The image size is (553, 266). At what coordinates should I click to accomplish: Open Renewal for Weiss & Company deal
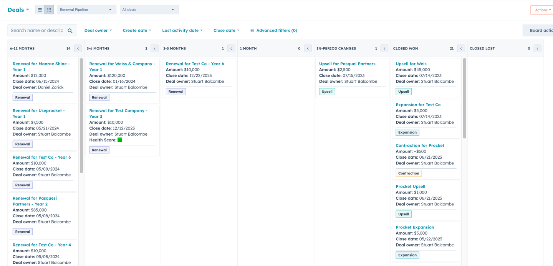click(x=122, y=67)
